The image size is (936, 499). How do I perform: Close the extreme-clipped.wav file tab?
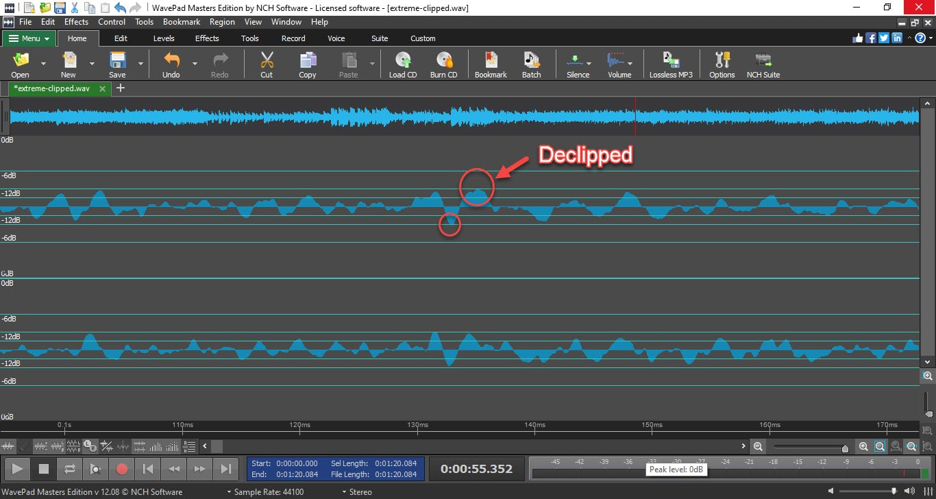tap(103, 88)
